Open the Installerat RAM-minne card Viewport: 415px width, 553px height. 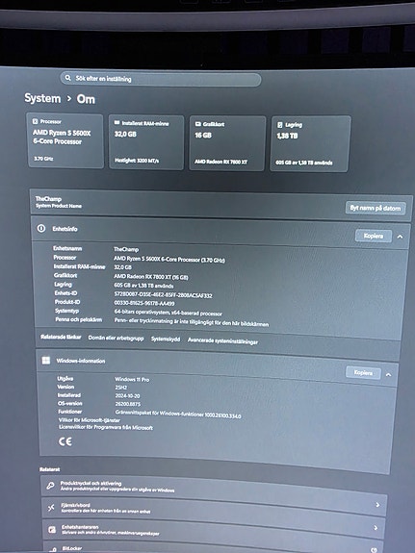pos(146,142)
